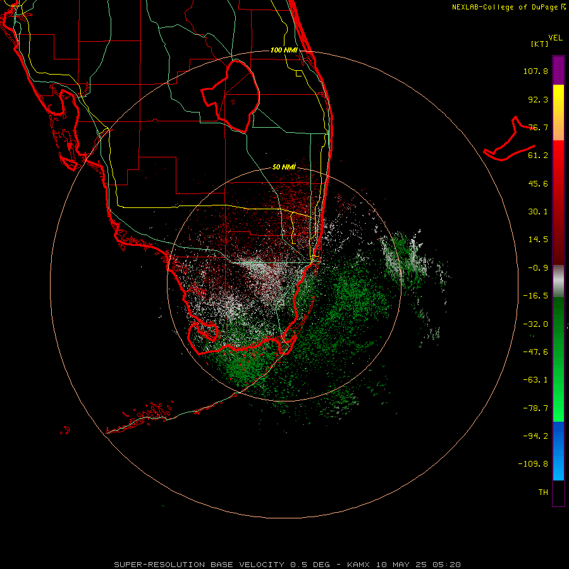Click the 92.3 velocity scale value
The width and height of the screenshot is (569, 569).
coord(538,99)
